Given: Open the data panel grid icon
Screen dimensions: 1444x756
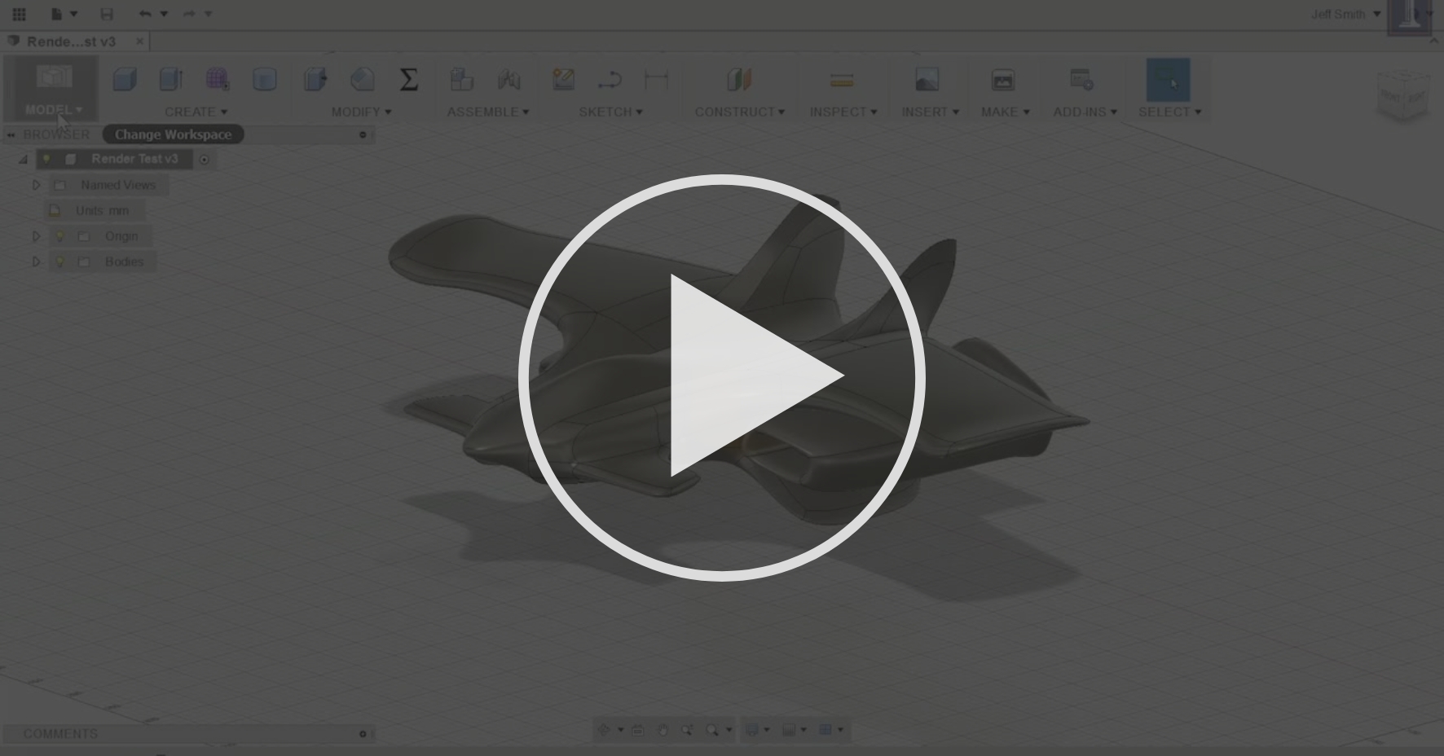Looking at the screenshot, I should (x=19, y=14).
